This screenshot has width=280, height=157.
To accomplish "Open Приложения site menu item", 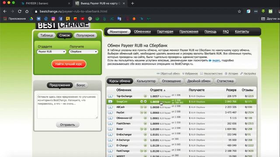I will pyautogui.click(x=189, y=31).
